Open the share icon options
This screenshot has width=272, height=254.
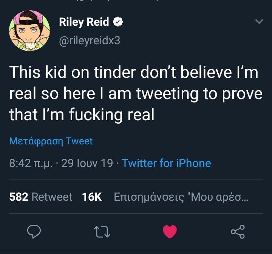[238, 232]
